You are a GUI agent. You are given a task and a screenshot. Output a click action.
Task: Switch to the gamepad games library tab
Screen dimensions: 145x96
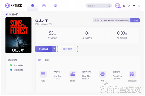point(44,5)
